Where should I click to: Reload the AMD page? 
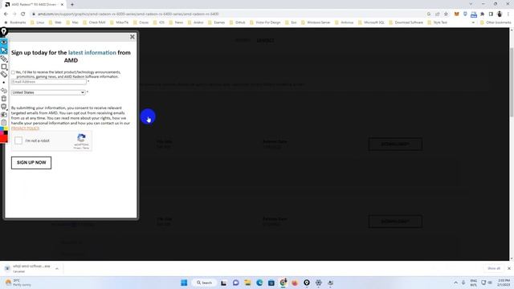[23, 14]
